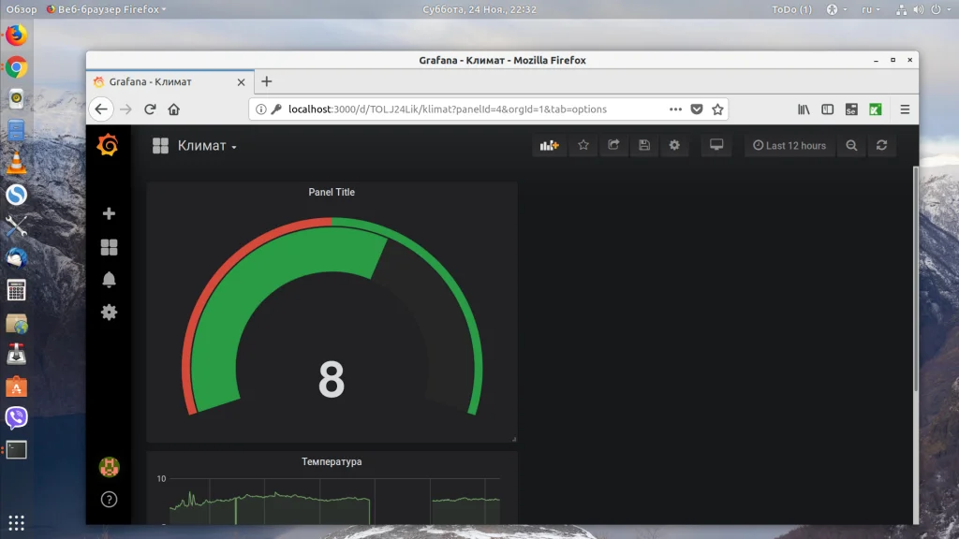Click the Panel Title header
This screenshot has height=539, width=959.
[332, 193]
